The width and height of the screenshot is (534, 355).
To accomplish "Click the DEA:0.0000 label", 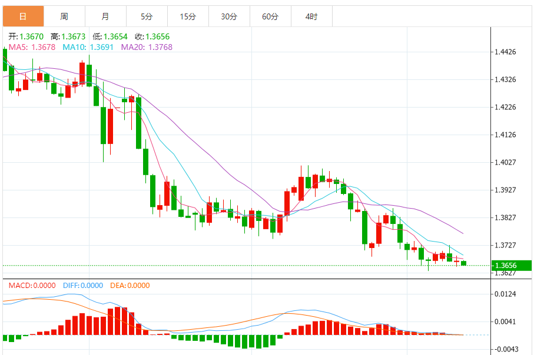I will click(x=130, y=286).
